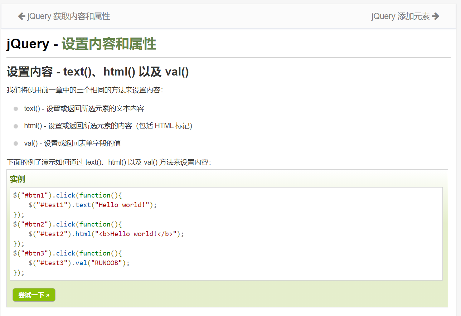Click the code line '$("#test3").val("RUNOOB");'
This screenshot has height=316, width=461.
coord(79,263)
